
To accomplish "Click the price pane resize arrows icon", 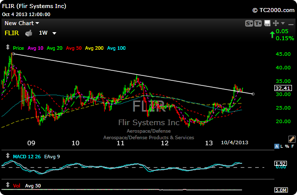I will tap(8, 47).
